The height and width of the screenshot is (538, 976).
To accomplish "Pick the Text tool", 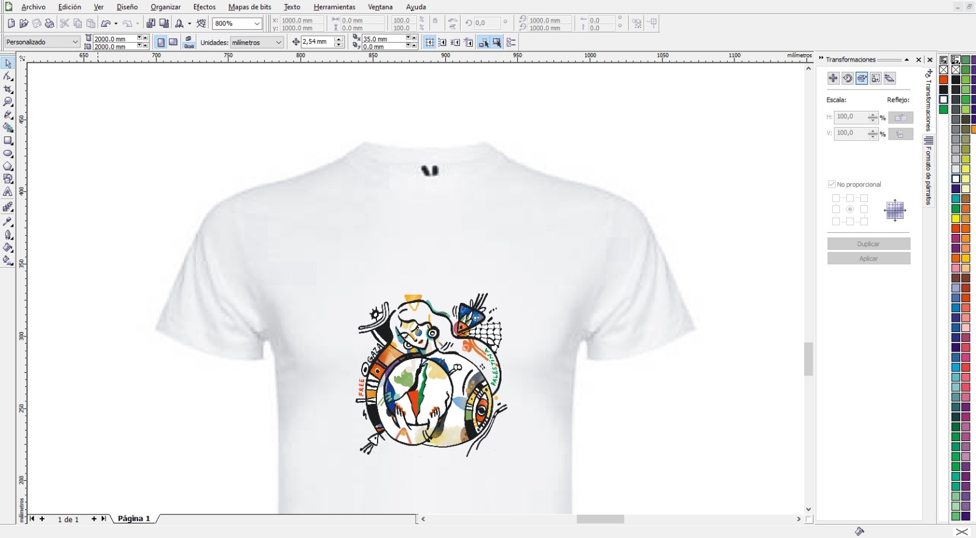I will (x=8, y=192).
